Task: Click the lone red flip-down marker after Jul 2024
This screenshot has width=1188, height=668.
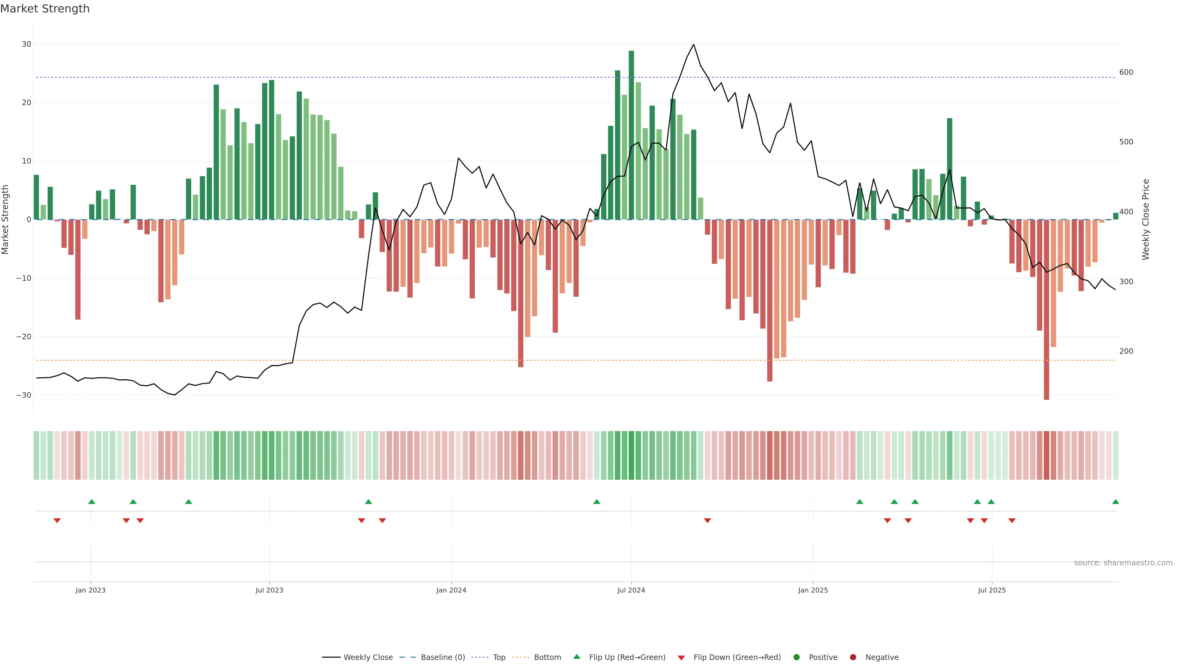Action: 708,520
